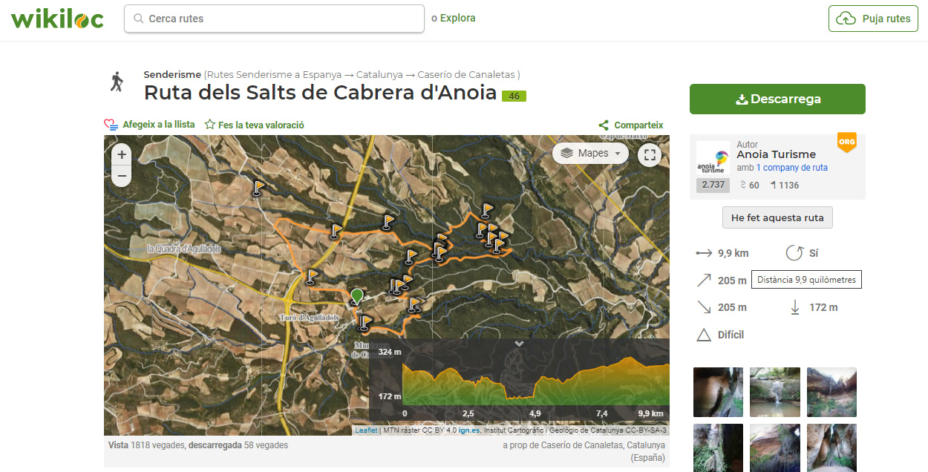Click the green start point marker

coord(357,296)
